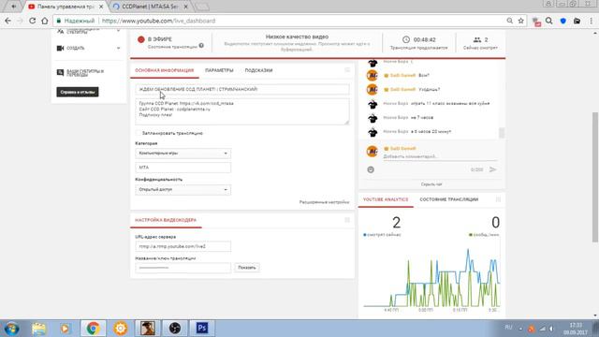This screenshot has height=337, width=599.
Task: Click the stream duration clock icon
Action: (x=406, y=39)
